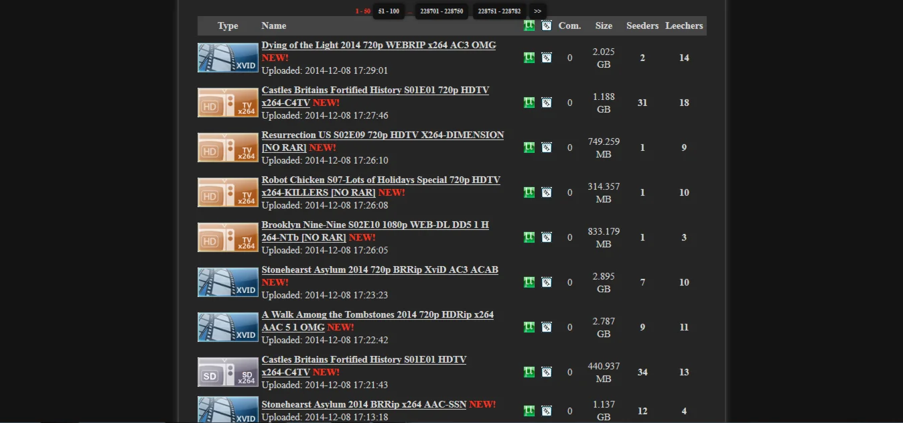Click the >> next page button
Screen dimensions: 903x423
tap(537, 11)
